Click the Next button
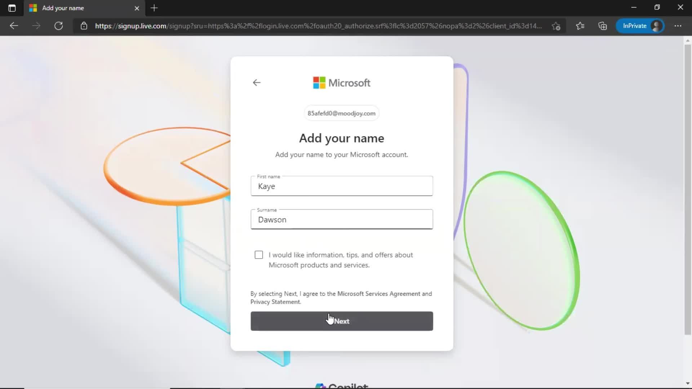 pyautogui.click(x=342, y=321)
